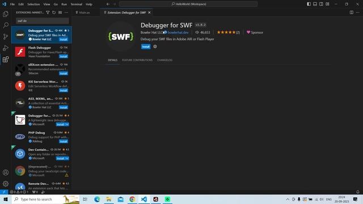This screenshot has width=363, height=204.
Task: Toggle secondary side bar visibility
Action: coord(321,4)
